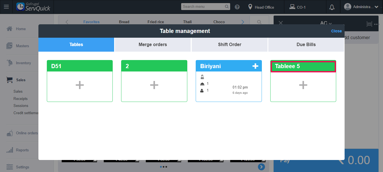Close the order panel with X icon
This screenshot has height=172, width=383.
[281, 23]
